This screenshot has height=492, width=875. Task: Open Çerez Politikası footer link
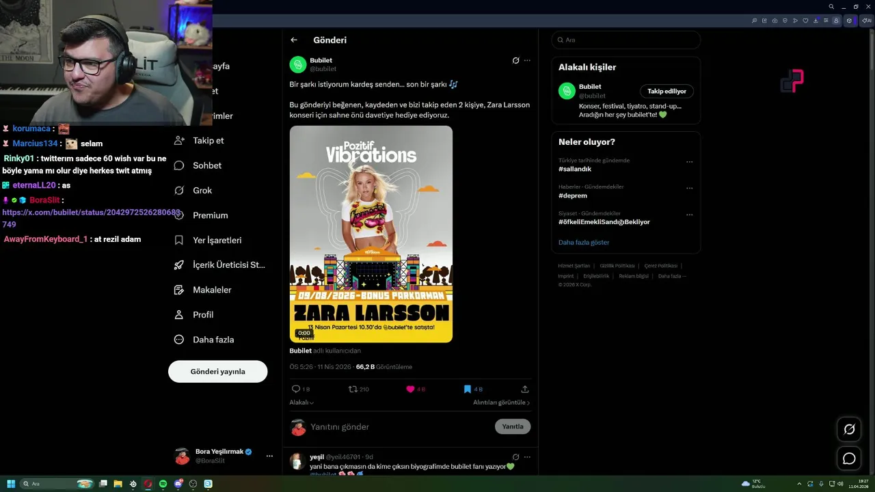661,266
